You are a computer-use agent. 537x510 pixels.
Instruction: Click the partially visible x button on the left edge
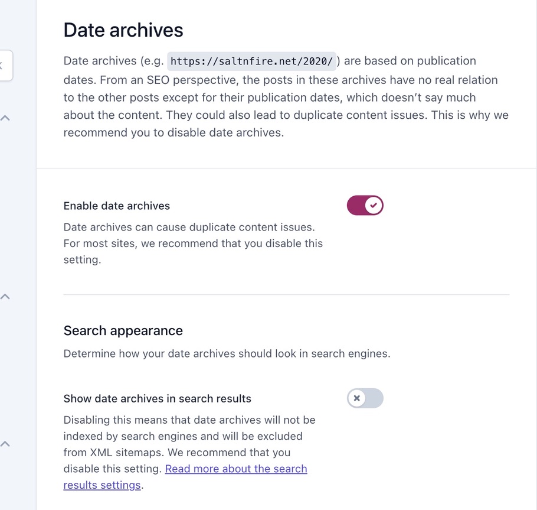(x=4, y=66)
